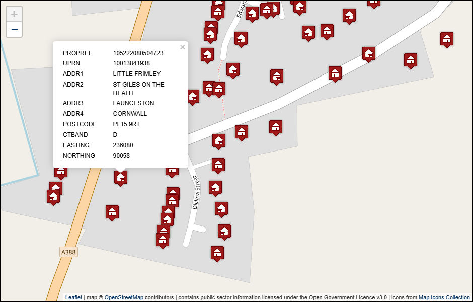Select the house marker beneath the popup pointer
Image resolution: width=473 pixels, height=302 pixels.
pos(121,178)
